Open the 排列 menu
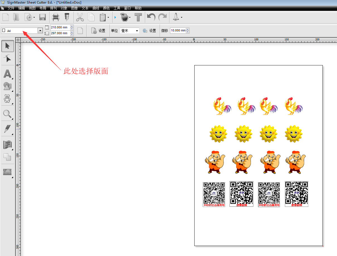The height and width of the screenshot is (256, 337). point(53,8)
